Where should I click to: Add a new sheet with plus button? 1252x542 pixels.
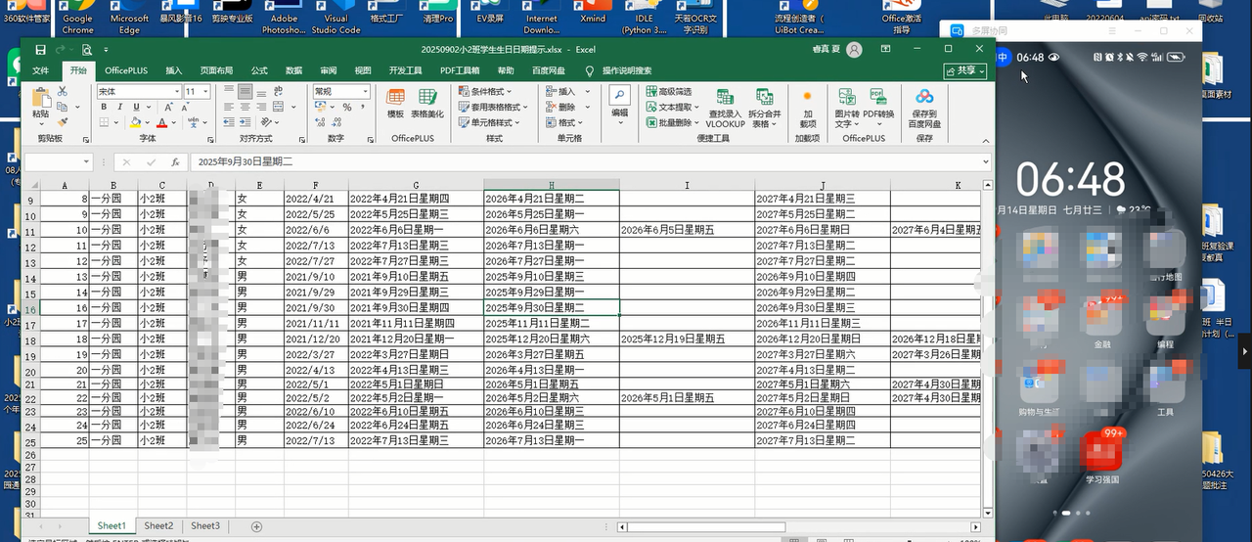256,526
